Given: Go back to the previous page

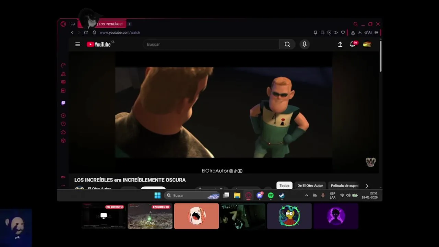Looking at the screenshot, I should pyautogui.click(x=72, y=33).
